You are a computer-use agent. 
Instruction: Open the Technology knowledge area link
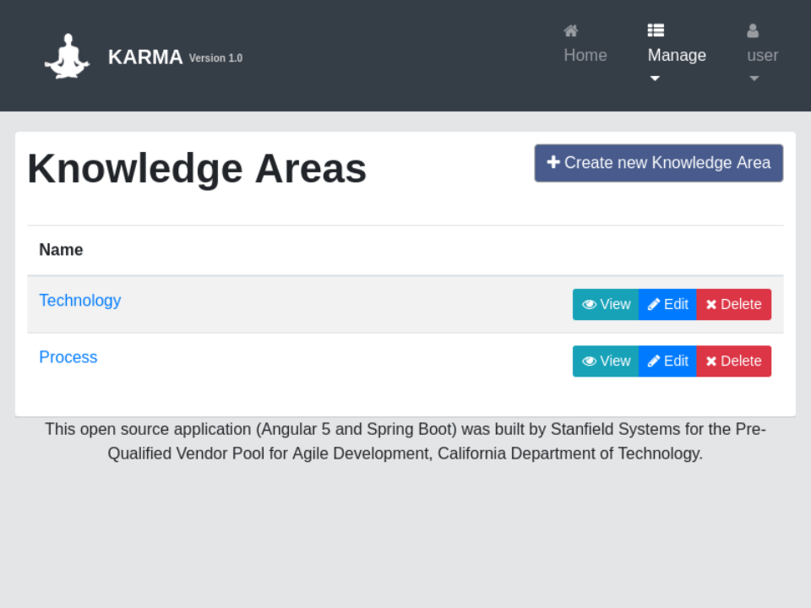(x=80, y=301)
